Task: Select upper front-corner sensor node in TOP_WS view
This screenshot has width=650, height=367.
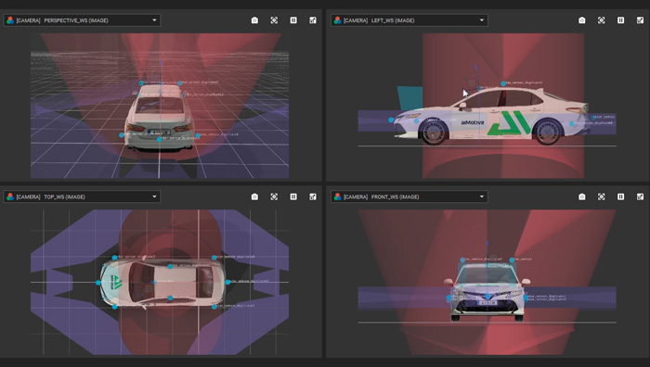Action: (114, 258)
